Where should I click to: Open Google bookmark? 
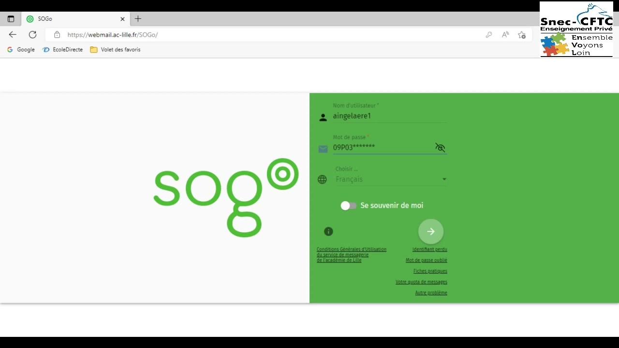(21, 49)
